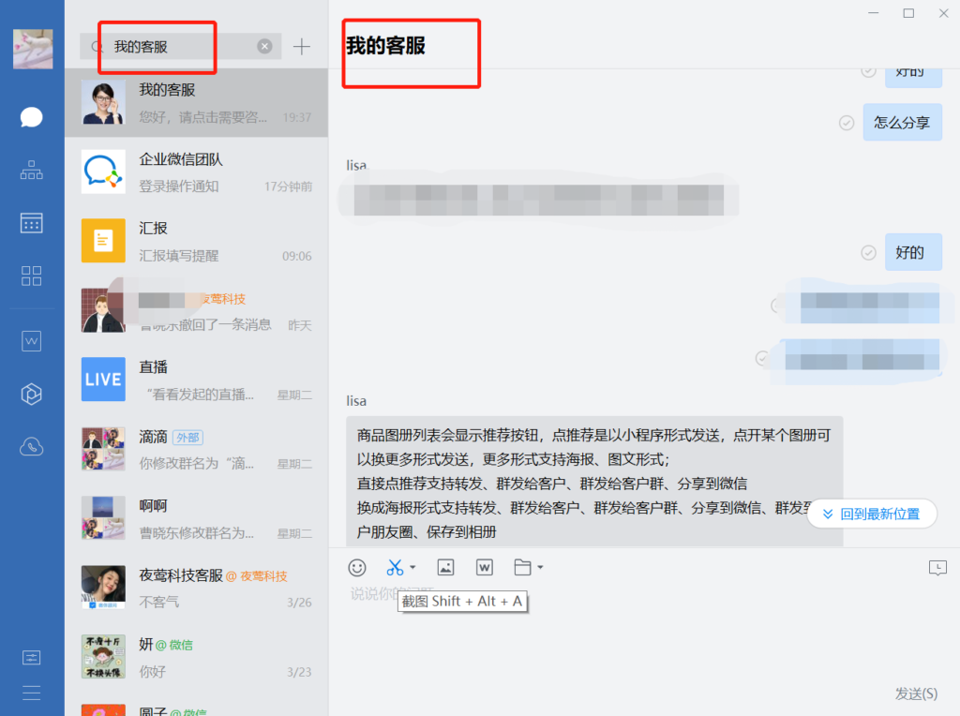This screenshot has width=960, height=716.
Task: Maximize the WeCom window
Action: [908, 13]
